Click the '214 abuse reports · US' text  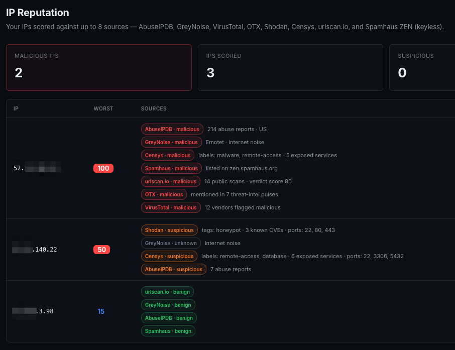(237, 129)
